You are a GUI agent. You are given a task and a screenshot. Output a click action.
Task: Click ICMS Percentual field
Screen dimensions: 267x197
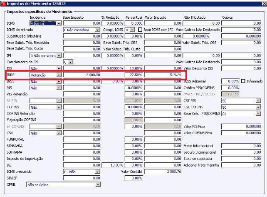(x=134, y=23)
